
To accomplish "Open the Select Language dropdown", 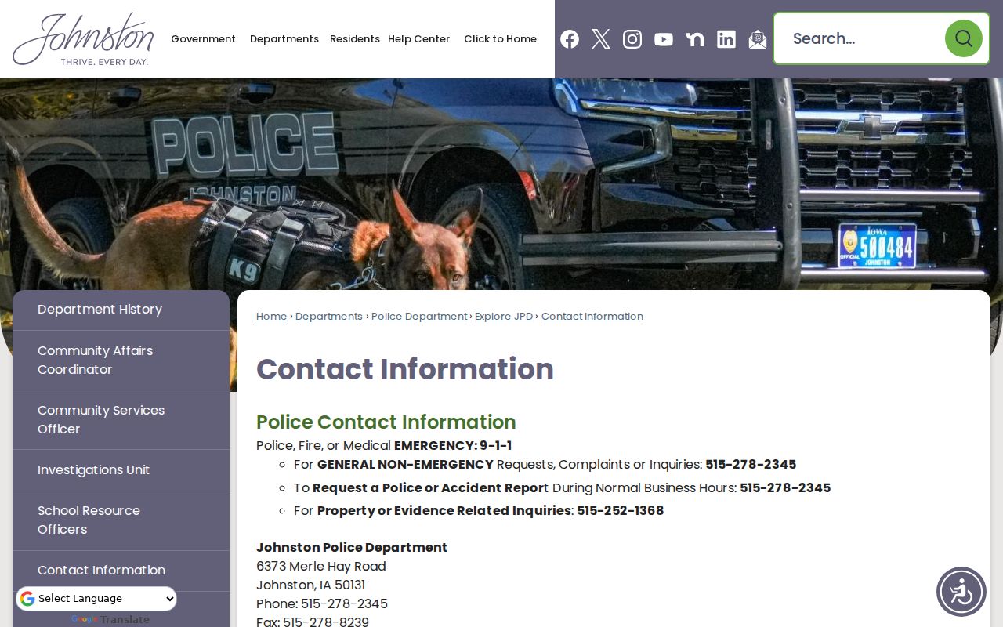I will coord(97,599).
